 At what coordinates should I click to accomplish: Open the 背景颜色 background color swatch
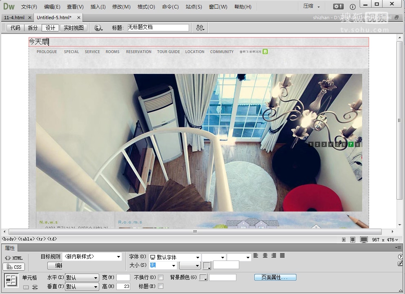[x=203, y=278]
